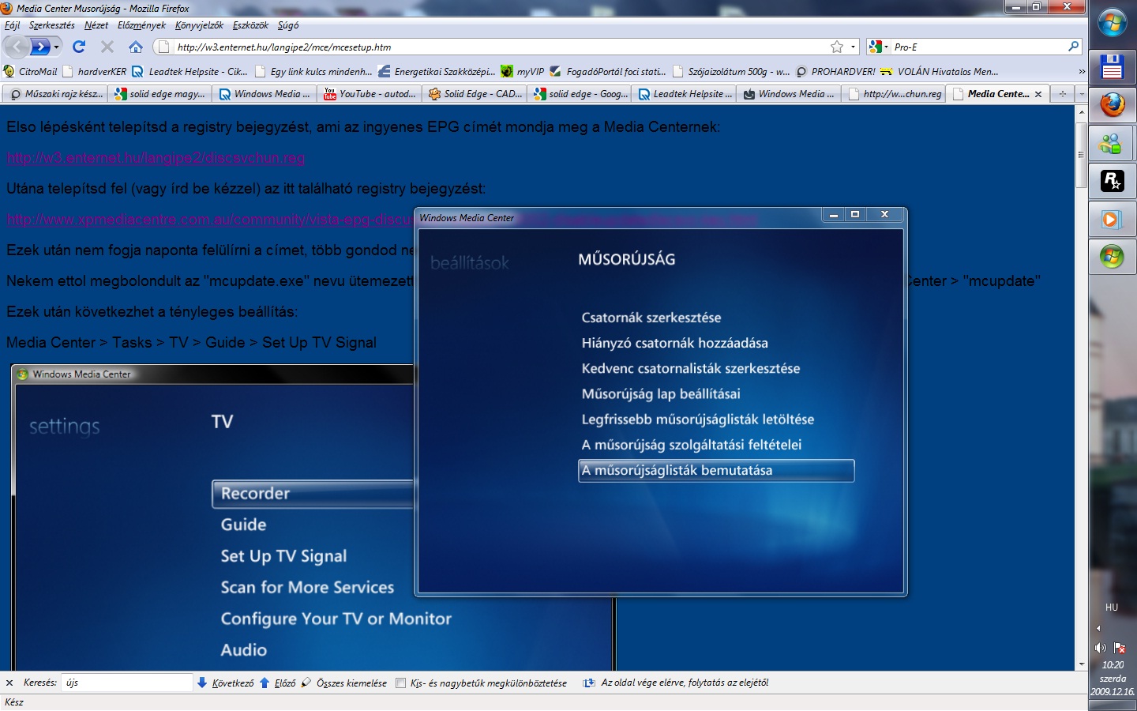Select Legfrissebb műsorújságlisták letöltése
The height and width of the screenshot is (711, 1137).
[x=697, y=419]
